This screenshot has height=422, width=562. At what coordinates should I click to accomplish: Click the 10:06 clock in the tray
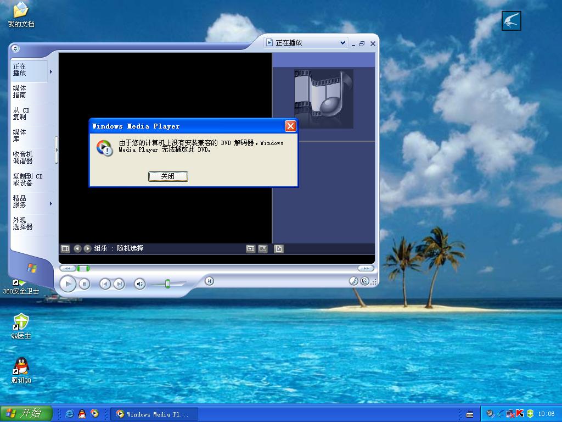(546, 414)
